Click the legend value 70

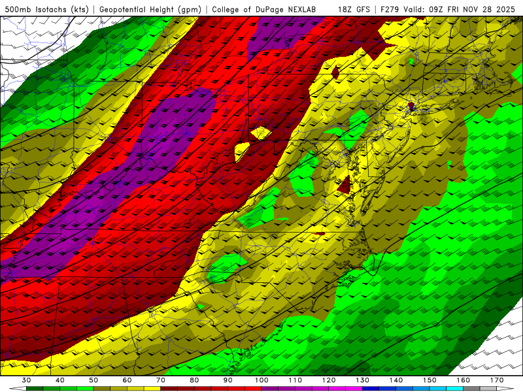pos(161,380)
